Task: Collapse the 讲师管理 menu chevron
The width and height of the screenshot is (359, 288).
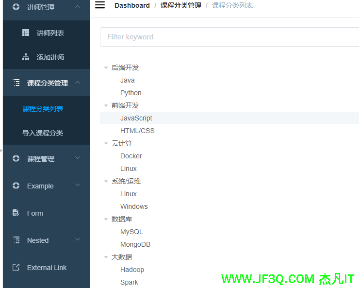Action: coord(78,7)
